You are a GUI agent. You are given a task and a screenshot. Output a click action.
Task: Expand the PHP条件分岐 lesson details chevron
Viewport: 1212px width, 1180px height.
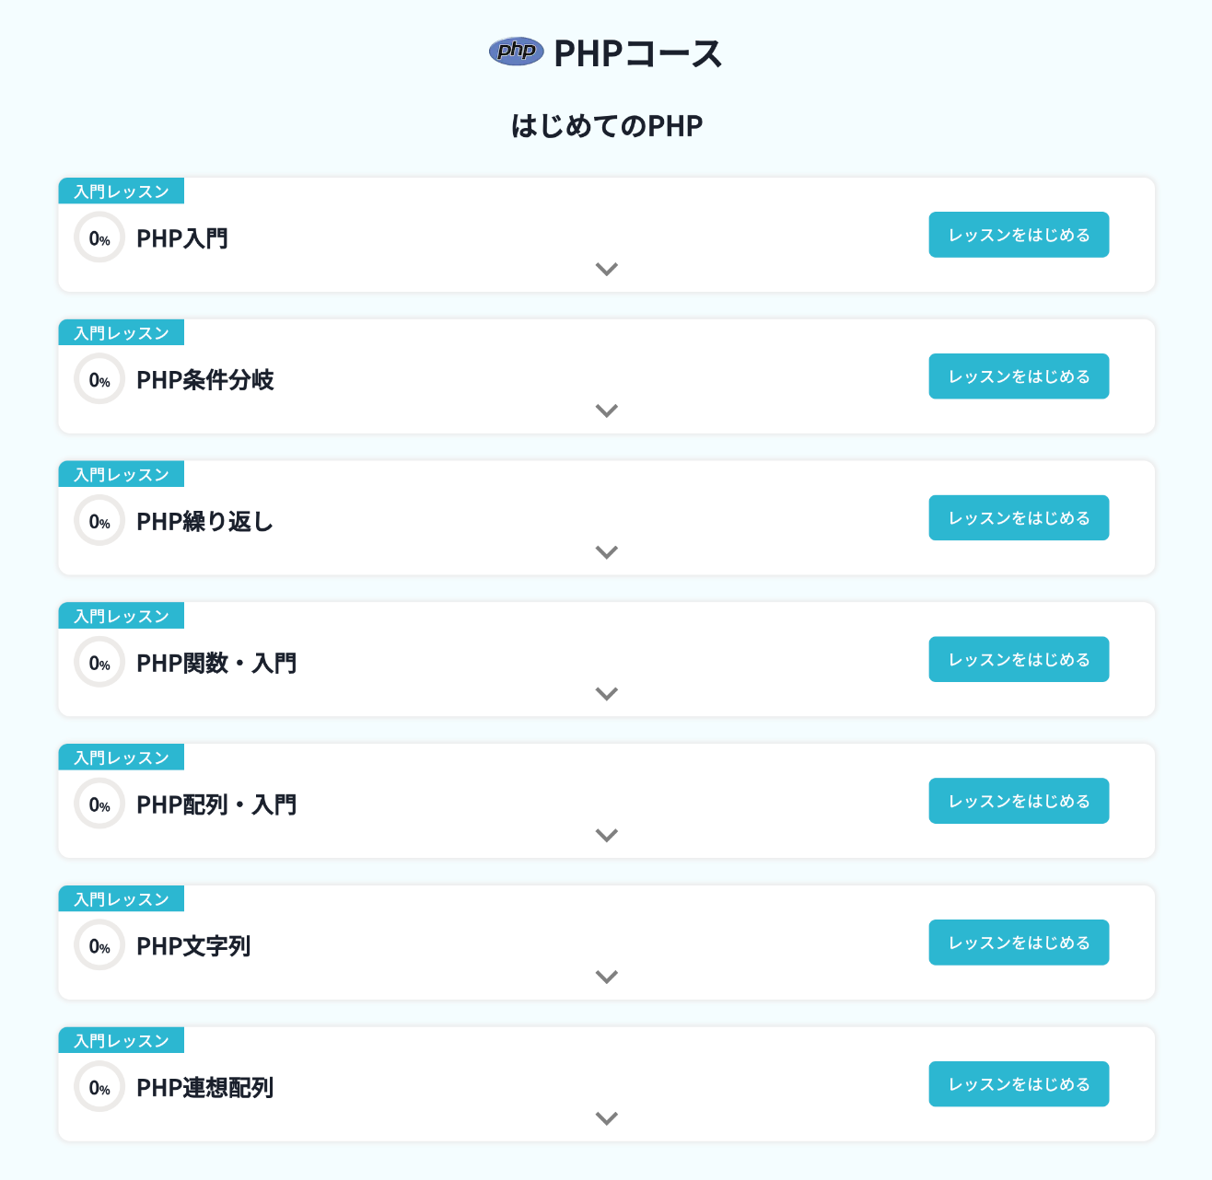pyautogui.click(x=606, y=411)
